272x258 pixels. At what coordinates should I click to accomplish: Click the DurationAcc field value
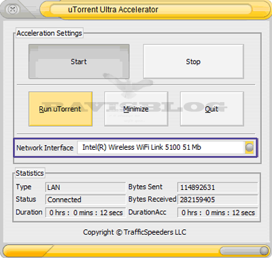[x=218, y=212]
